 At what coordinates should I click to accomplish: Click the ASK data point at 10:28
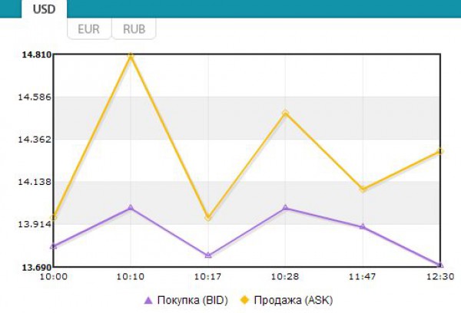[x=286, y=113]
